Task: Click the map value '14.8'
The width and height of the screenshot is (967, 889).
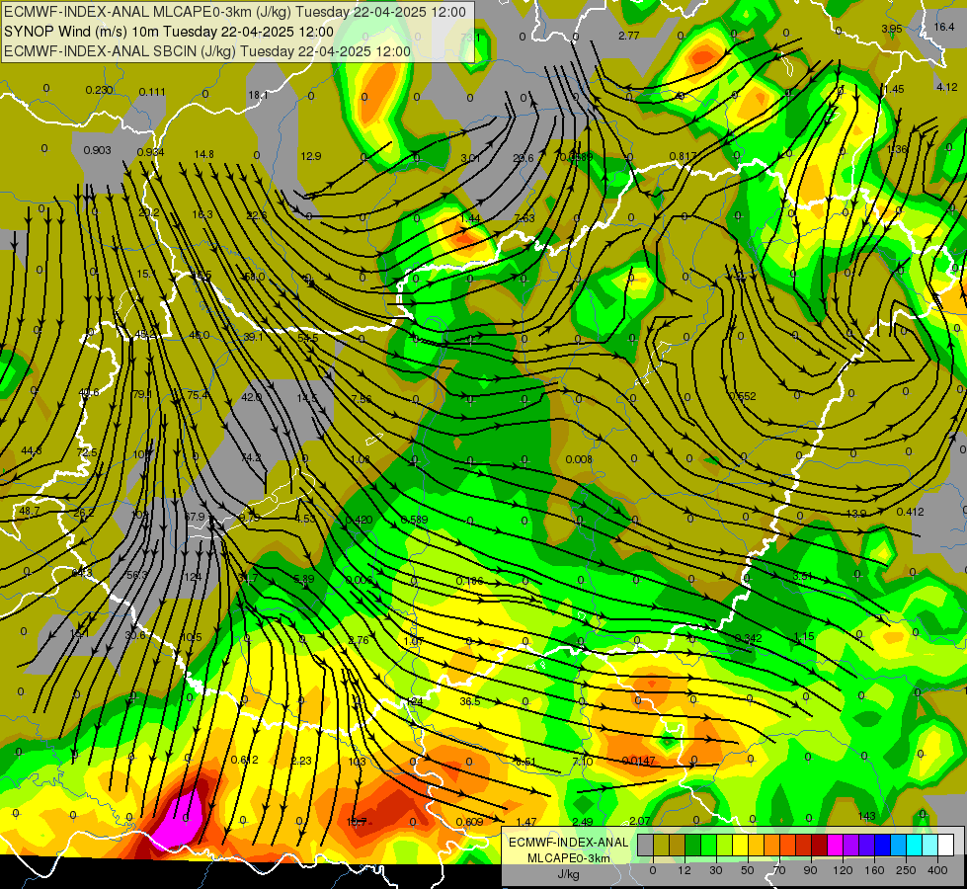Action: (x=203, y=154)
